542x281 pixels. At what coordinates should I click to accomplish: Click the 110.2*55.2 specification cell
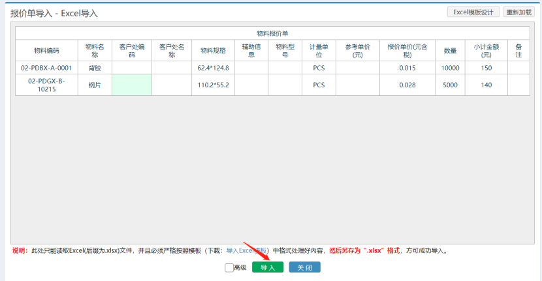coord(213,85)
